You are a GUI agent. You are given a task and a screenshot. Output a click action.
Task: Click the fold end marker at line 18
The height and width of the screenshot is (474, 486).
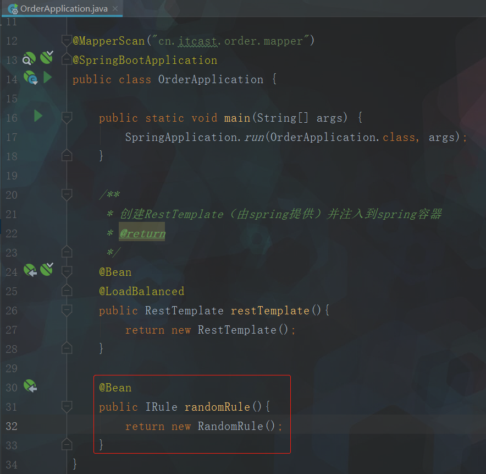point(67,155)
